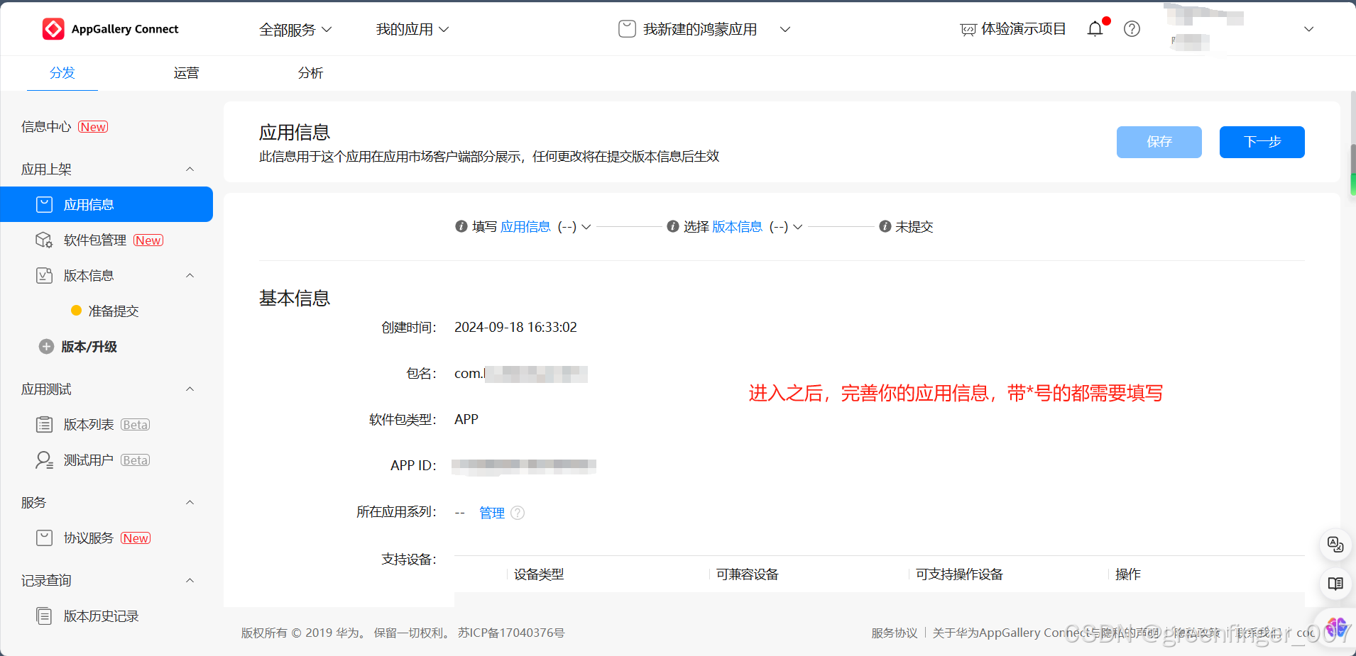Click the 管理 link for 所在应用系列
The width and height of the screenshot is (1356, 656).
coord(492,512)
